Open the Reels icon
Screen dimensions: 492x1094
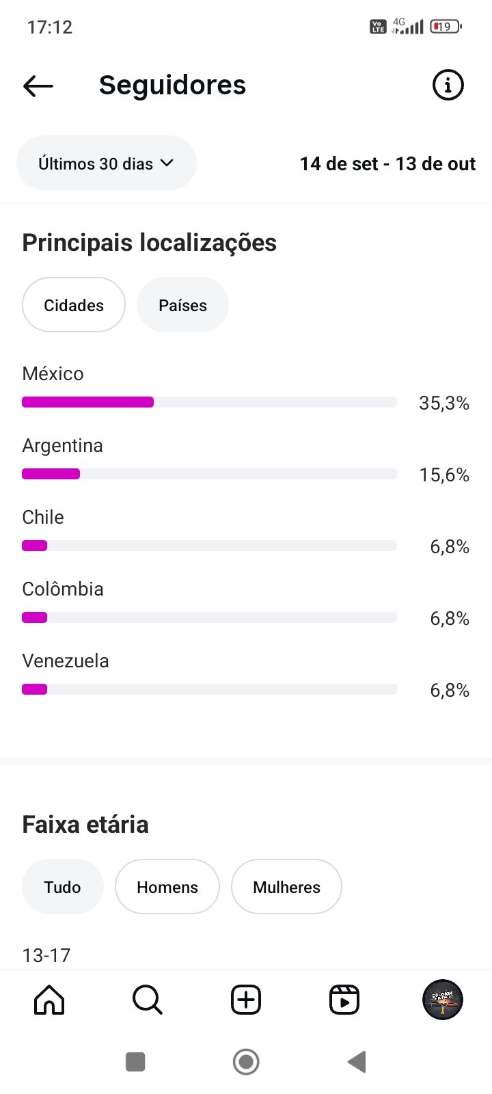(344, 1000)
